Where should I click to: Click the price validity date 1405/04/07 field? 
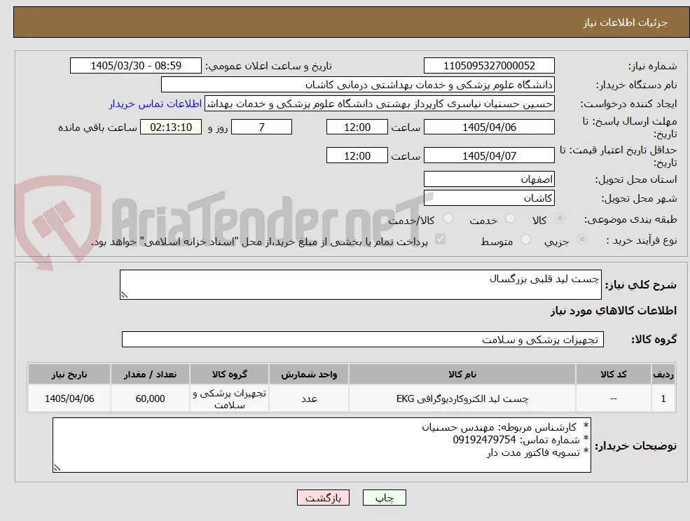[x=489, y=155]
